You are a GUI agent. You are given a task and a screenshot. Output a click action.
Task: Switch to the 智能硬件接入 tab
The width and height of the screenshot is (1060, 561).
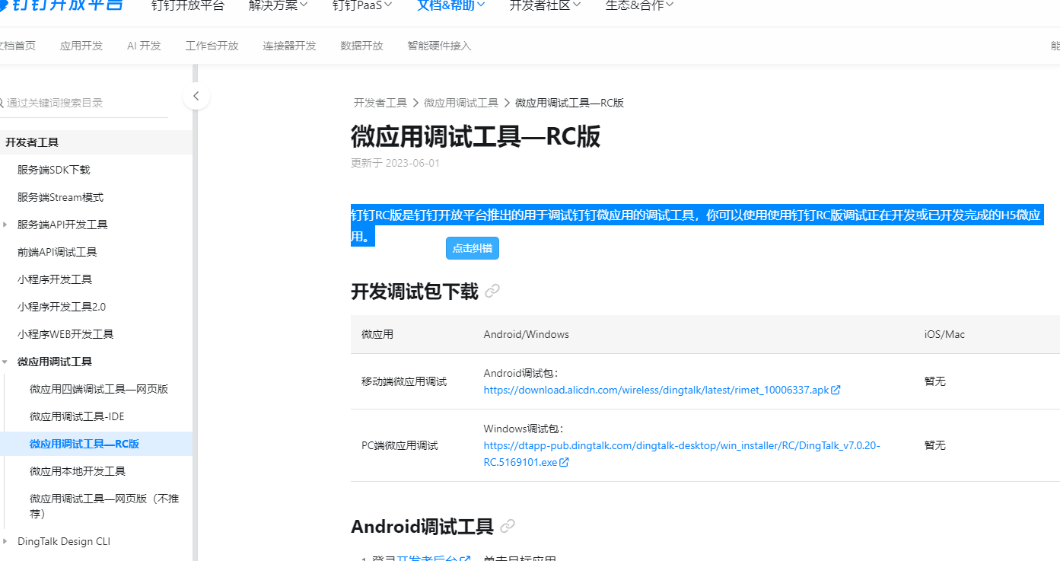pyautogui.click(x=440, y=46)
